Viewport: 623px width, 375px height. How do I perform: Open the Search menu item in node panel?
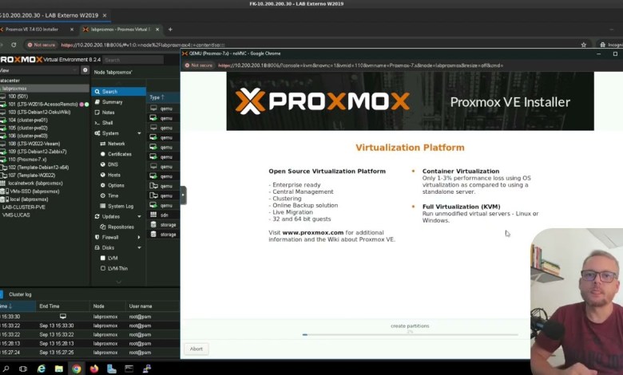[x=118, y=92]
